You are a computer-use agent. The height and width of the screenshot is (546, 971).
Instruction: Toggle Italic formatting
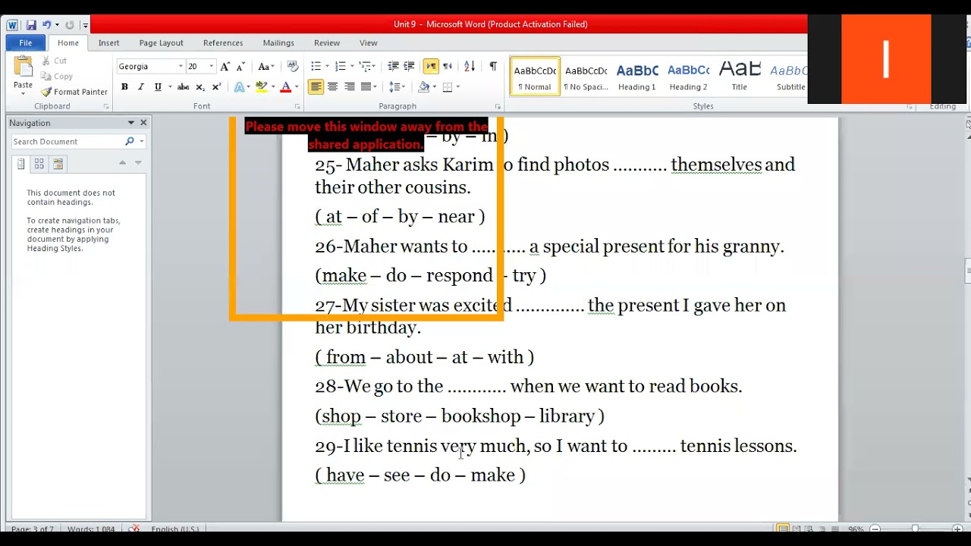(x=140, y=87)
